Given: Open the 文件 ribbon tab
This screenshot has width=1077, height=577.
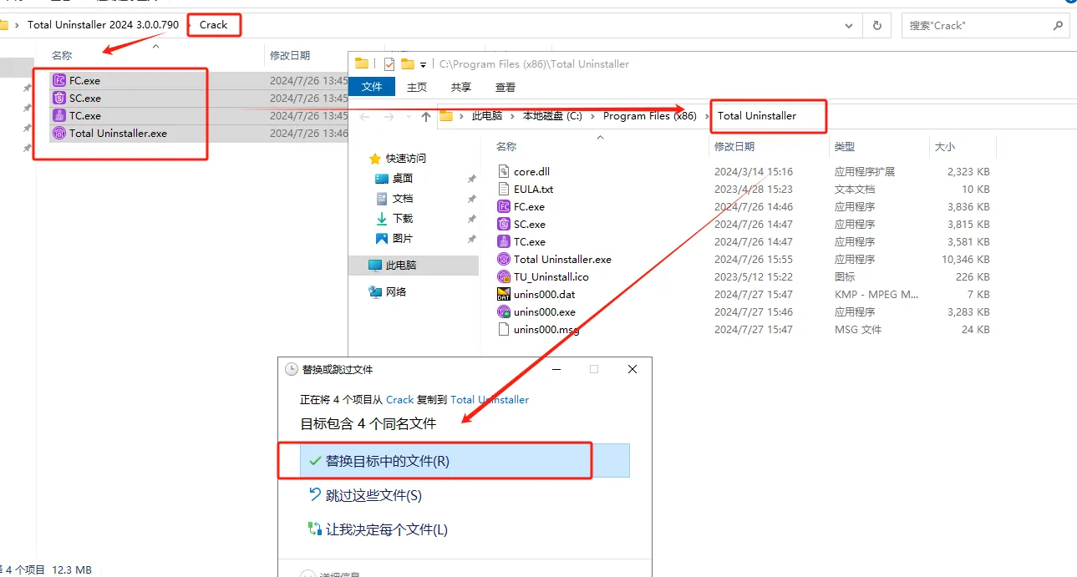Looking at the screenshot, I should tap(372, 87).
